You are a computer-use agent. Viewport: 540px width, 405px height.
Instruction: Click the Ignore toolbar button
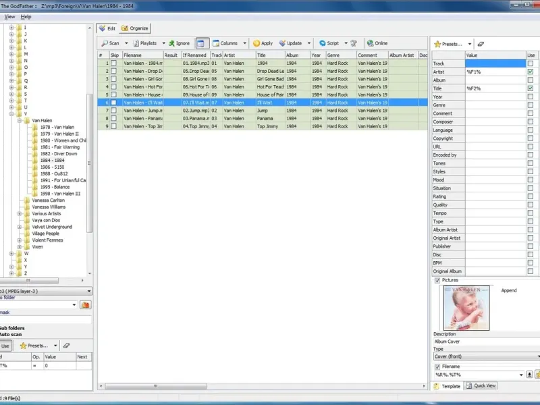179,43
